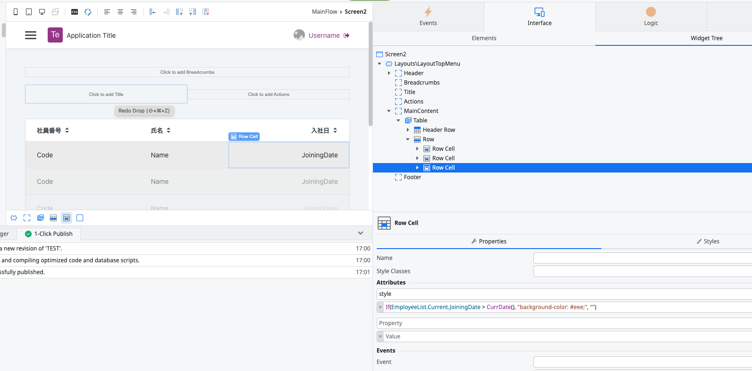
Task: Open the Logic layer tab
Action: (x=651, y=17)
